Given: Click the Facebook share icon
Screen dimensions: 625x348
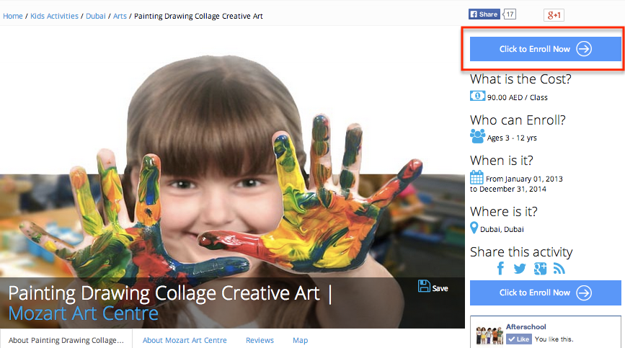Looking at the screenshot, I should click(x=501, y=269).
